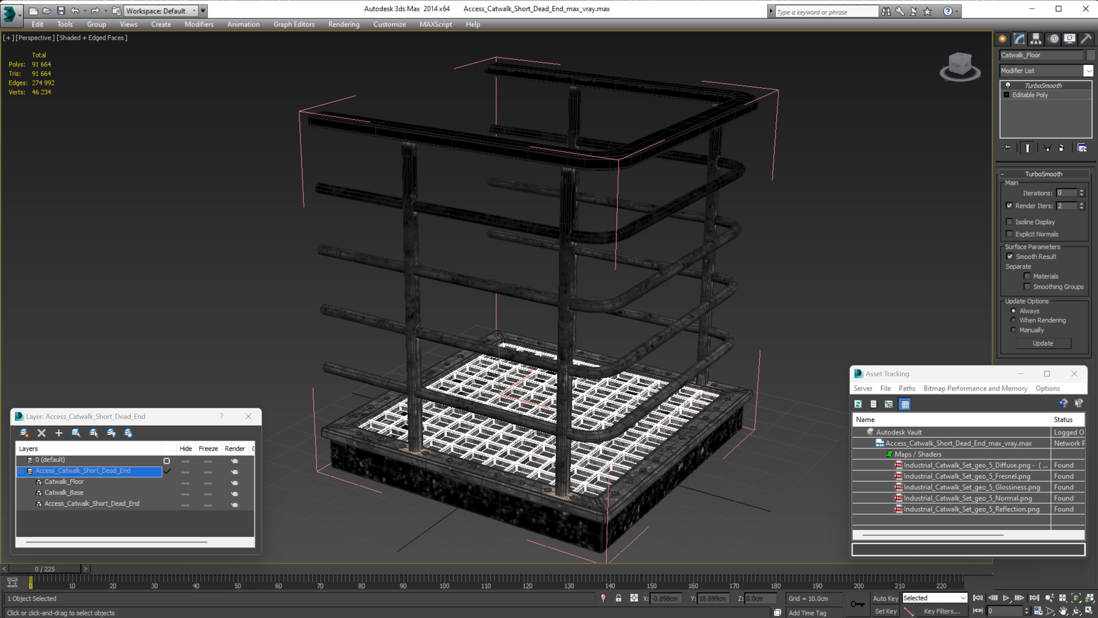Viewport: 1098px width, 618px height.
Task: Click the Key Filters button
Action: click(942, 611)
